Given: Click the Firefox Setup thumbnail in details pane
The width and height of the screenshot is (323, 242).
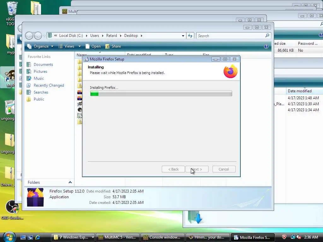Looking at the screenshot, I should [x=35, y=197].
